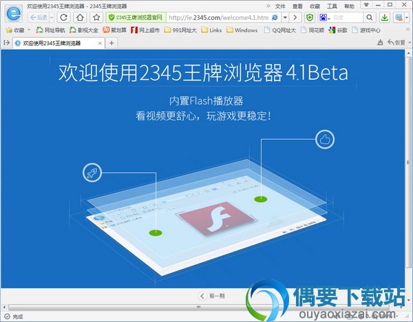This screenshot has height=322, width=413.
Task: Open a new tab with plus button
Action: point(112,43)
